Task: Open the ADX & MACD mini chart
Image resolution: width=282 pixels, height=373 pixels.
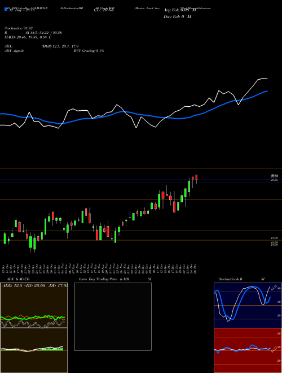Action: click(34, 328)
